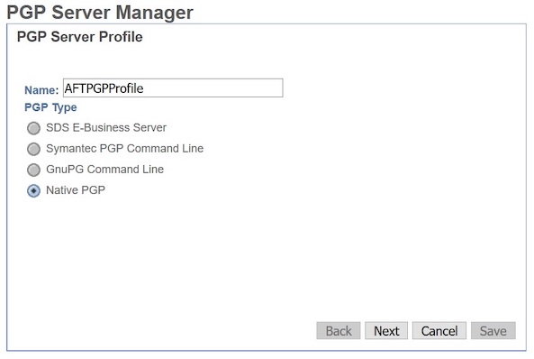The height and width of the screenshot is (359, 534).
Task: Click the "Symantec PGP Command Line" option text
Action: pyautogui.click(x=124, y=149)
